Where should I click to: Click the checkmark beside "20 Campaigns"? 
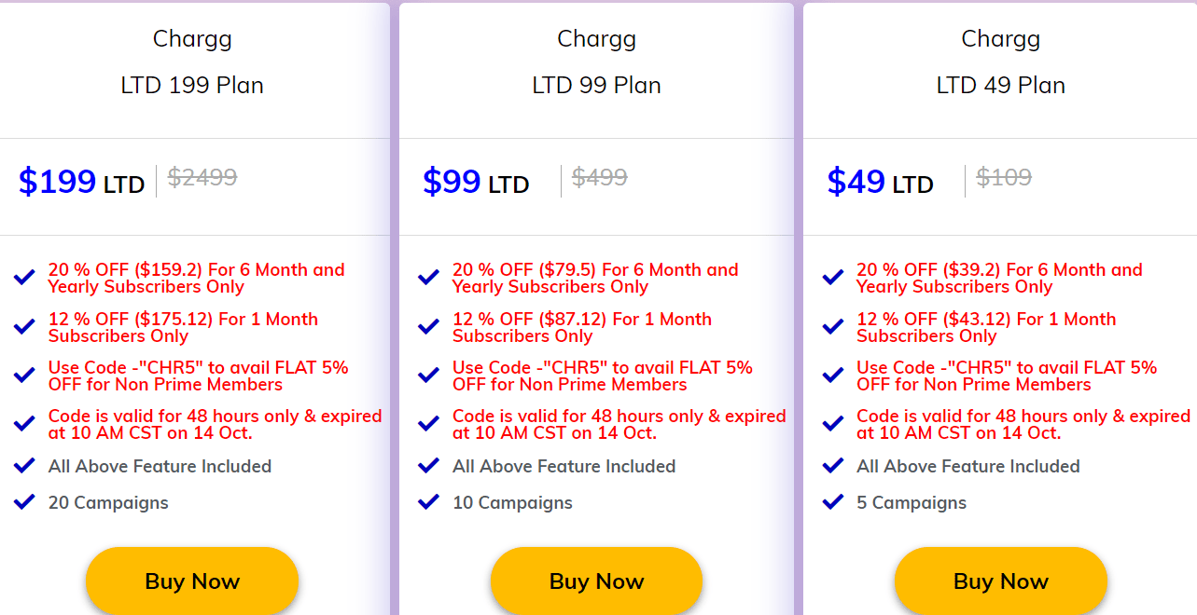point(23,501)
